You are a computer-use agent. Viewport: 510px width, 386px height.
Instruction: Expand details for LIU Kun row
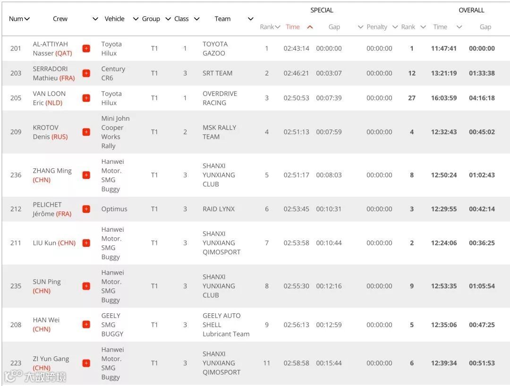click(86, 243)
